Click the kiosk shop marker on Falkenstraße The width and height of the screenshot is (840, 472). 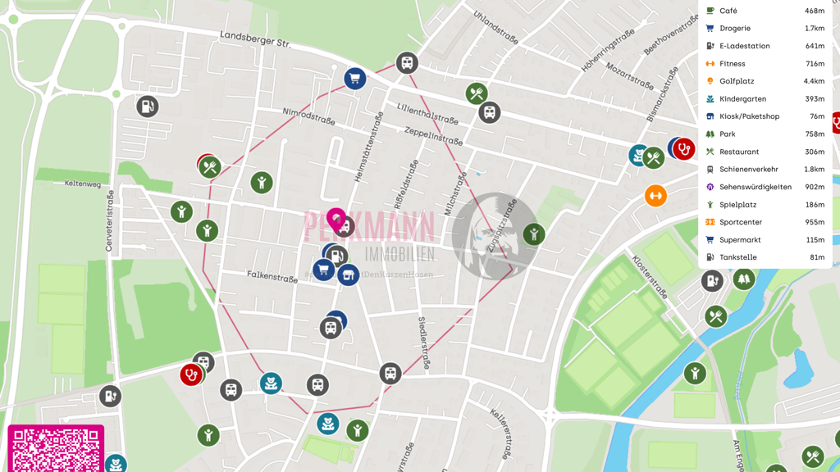(x=348, y=275)
